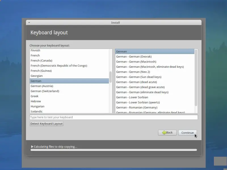Select French (Canada) from language list

(x=41, y=61)
